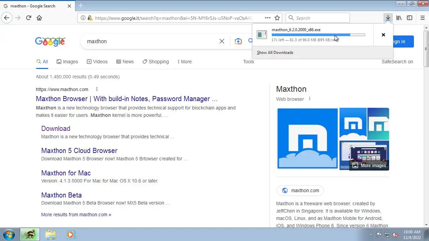The width and height of the screenshot is (429, 241).
Task: Cancel the maxthon download with the X
Action: point(383,35)
